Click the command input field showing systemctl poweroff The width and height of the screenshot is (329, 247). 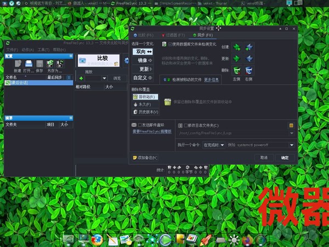pyautogui.click(x=258, y=145)
